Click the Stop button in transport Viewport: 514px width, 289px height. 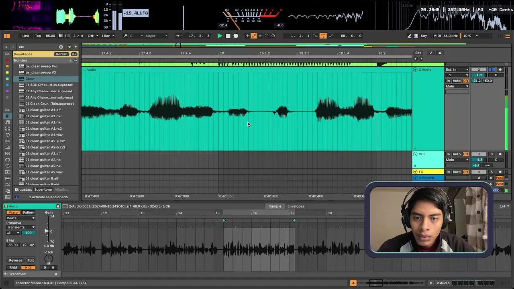tap(228, 36)
